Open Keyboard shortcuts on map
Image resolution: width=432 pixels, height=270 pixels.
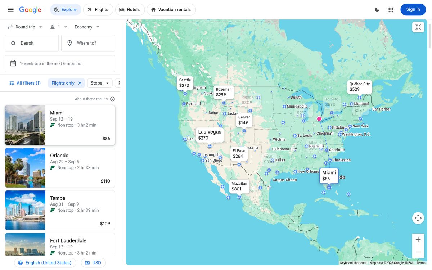click(x=353, y=263)
